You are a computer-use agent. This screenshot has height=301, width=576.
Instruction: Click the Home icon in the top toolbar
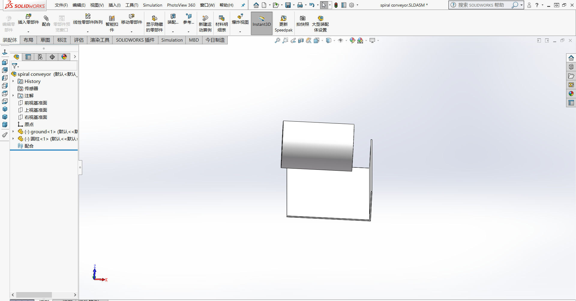coord(256,5)
